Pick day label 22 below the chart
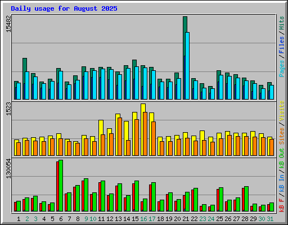The height and width of the screenshot is (225, 288). click(x=194, y=219)
